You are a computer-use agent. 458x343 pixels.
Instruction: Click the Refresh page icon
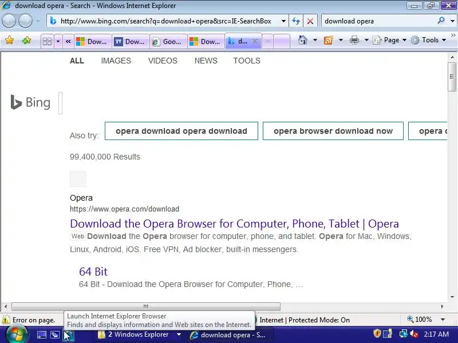296,21
